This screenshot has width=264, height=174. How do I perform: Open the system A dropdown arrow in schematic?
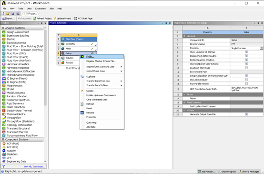(x=59, y=35)
